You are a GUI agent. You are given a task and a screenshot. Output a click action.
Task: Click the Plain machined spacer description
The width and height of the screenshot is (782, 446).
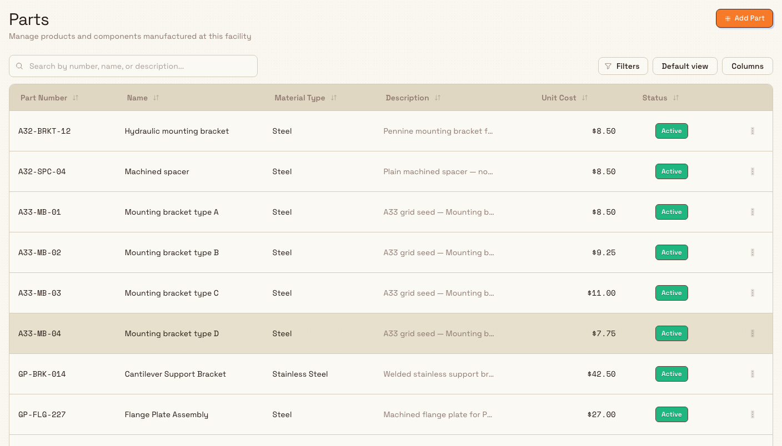click(438, 171)
